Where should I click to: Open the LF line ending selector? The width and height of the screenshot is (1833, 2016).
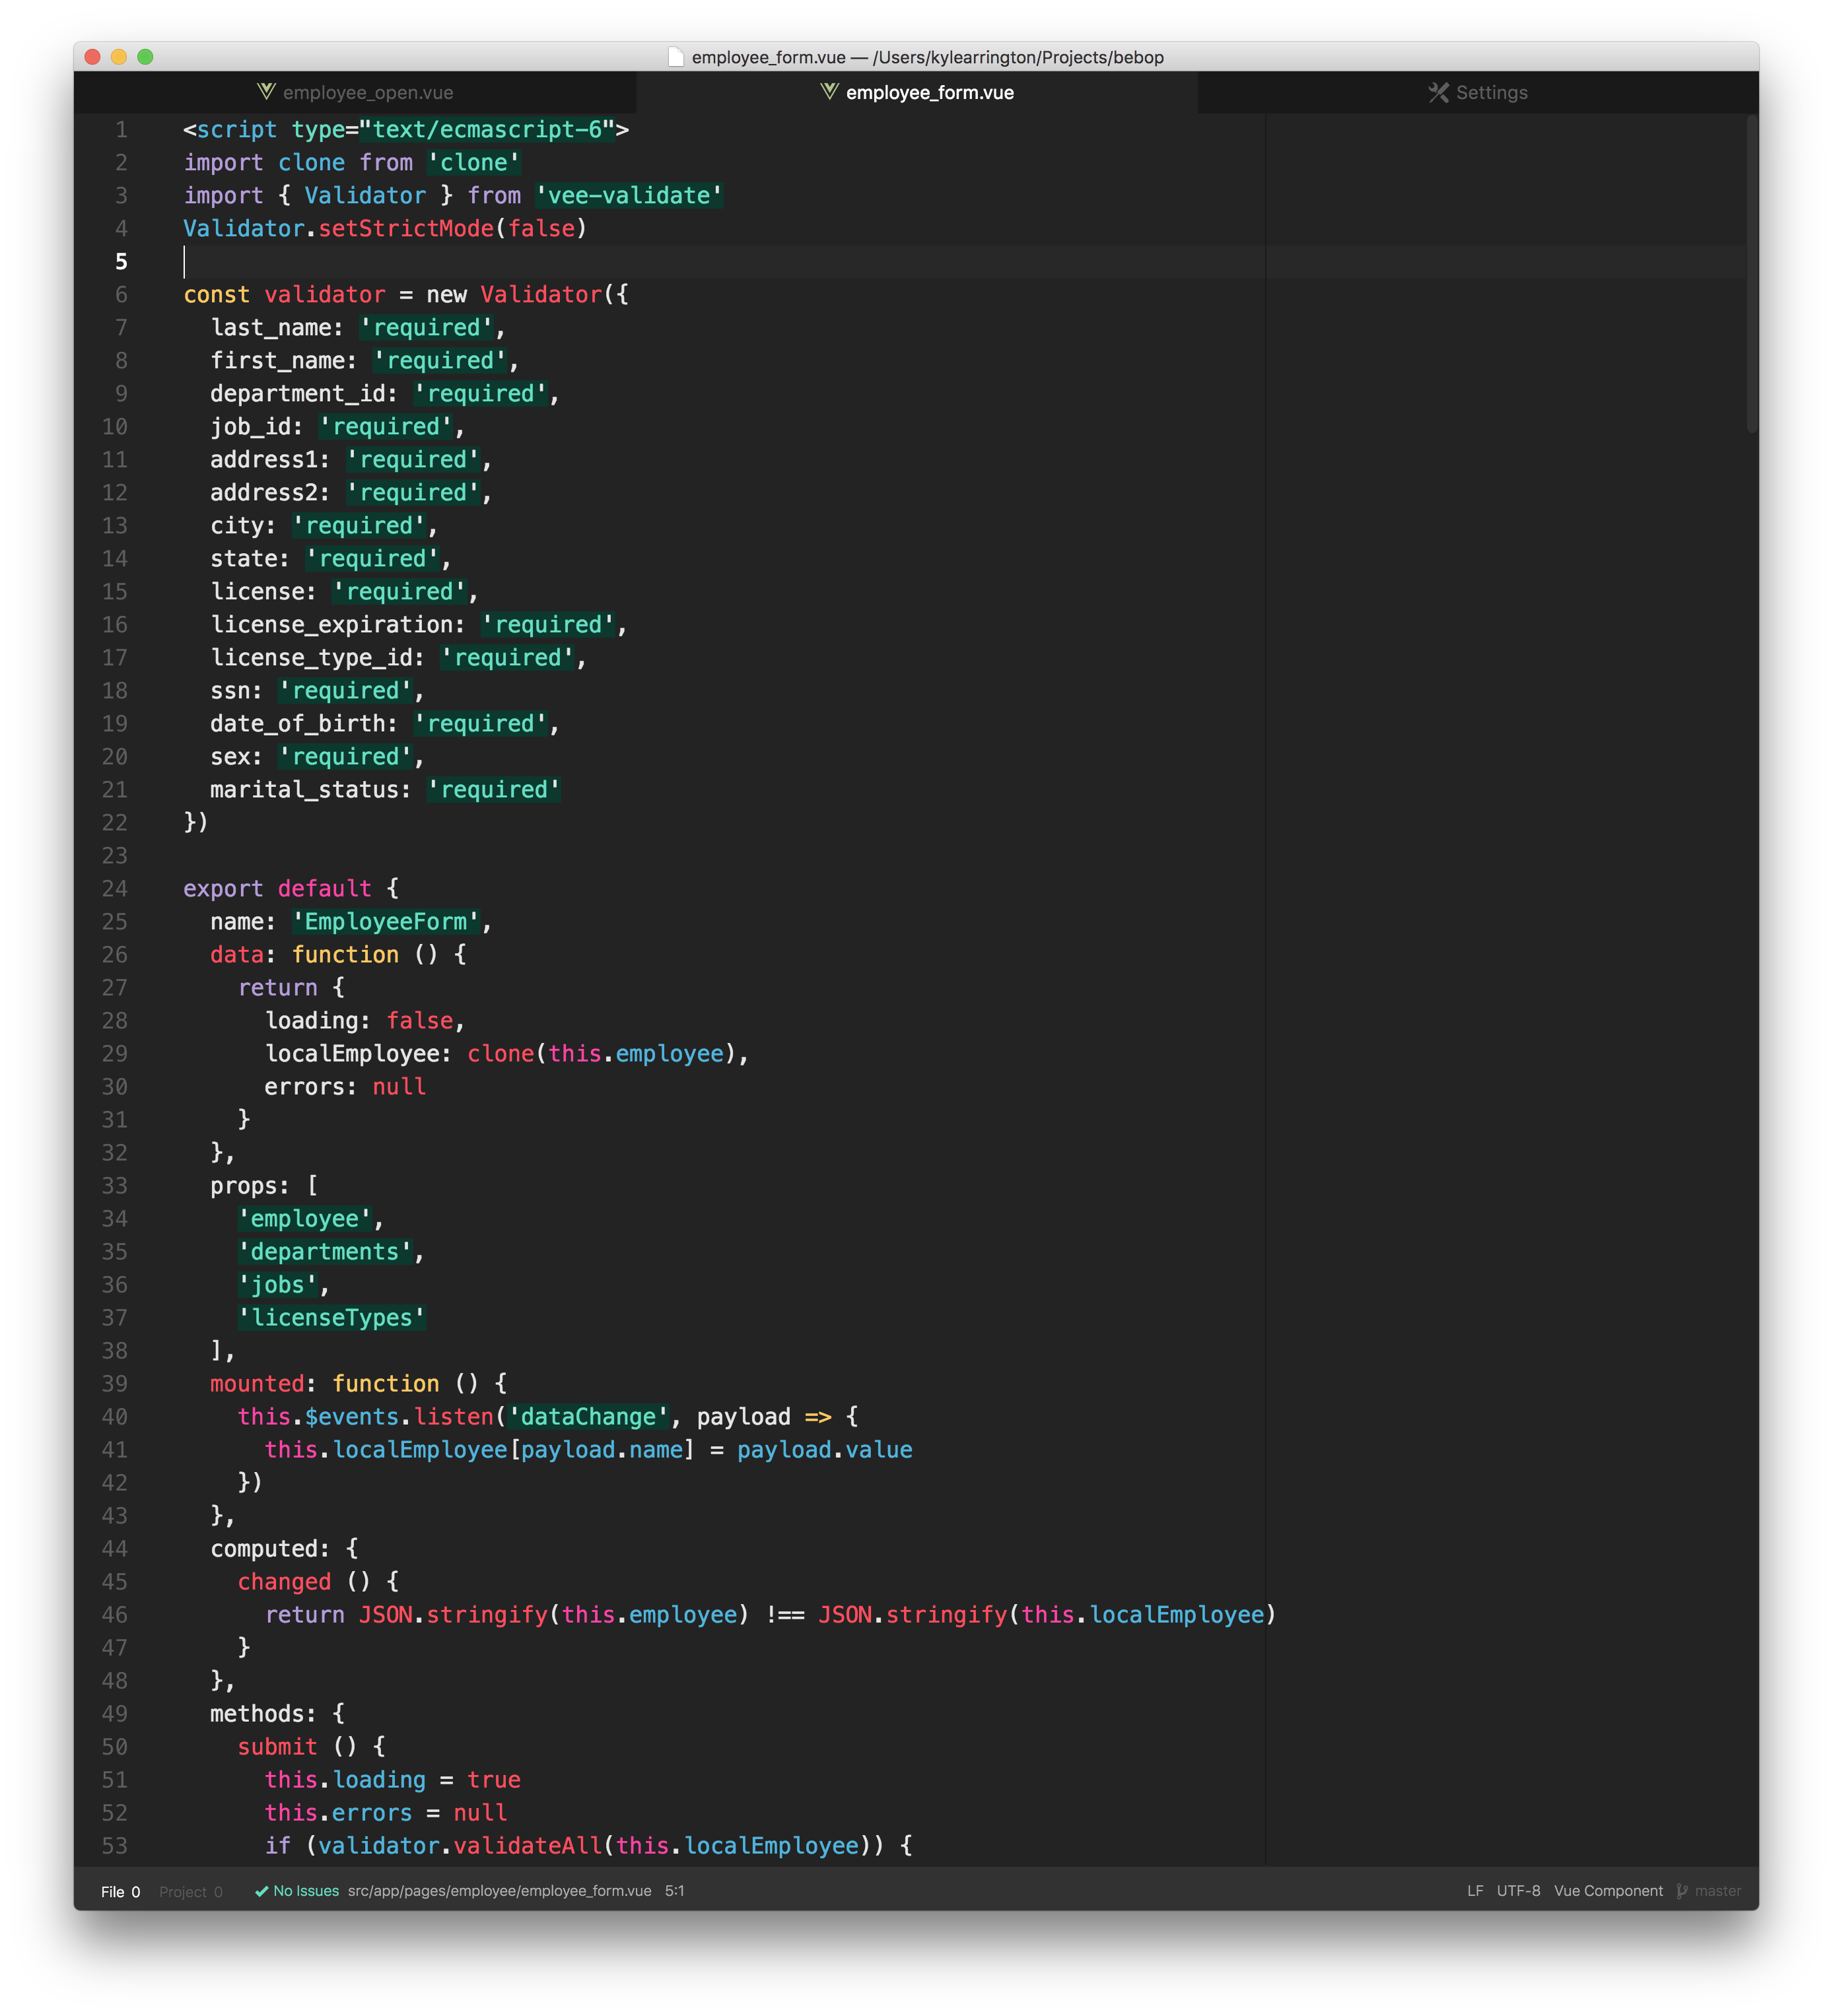click(1475, 1891)
